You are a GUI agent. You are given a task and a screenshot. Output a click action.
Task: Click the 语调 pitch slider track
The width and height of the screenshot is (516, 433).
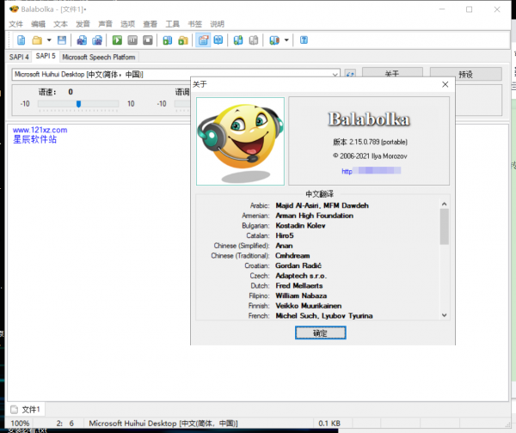(x=182, y=104)
